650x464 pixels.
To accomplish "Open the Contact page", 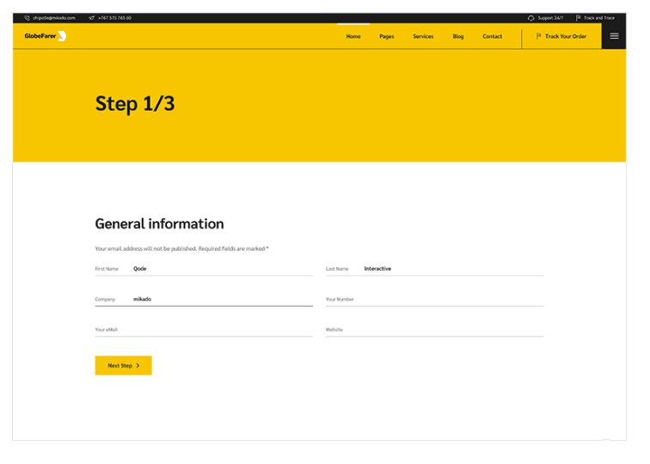I will click(x=493, y=37).
